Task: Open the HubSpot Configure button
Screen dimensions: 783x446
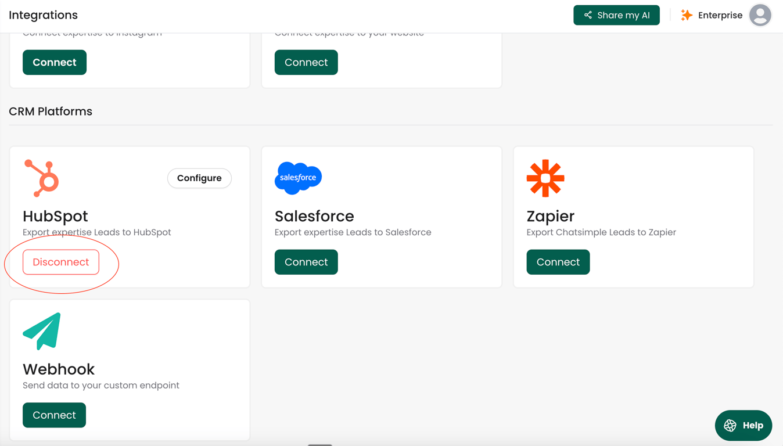Action: (199, 178)
